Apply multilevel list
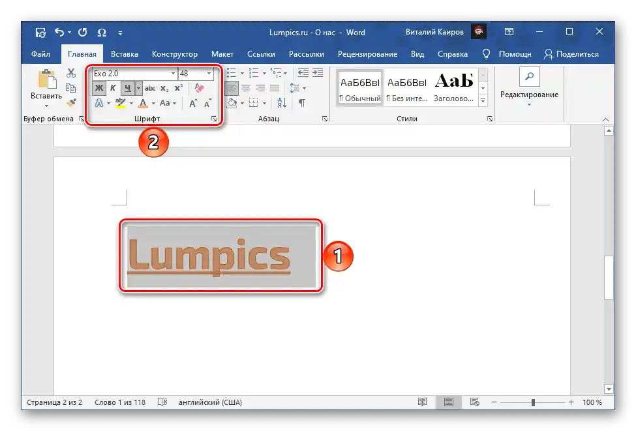The width and height of the screenshot is (636, 431). pyautogui.click(x=276, y=73)
